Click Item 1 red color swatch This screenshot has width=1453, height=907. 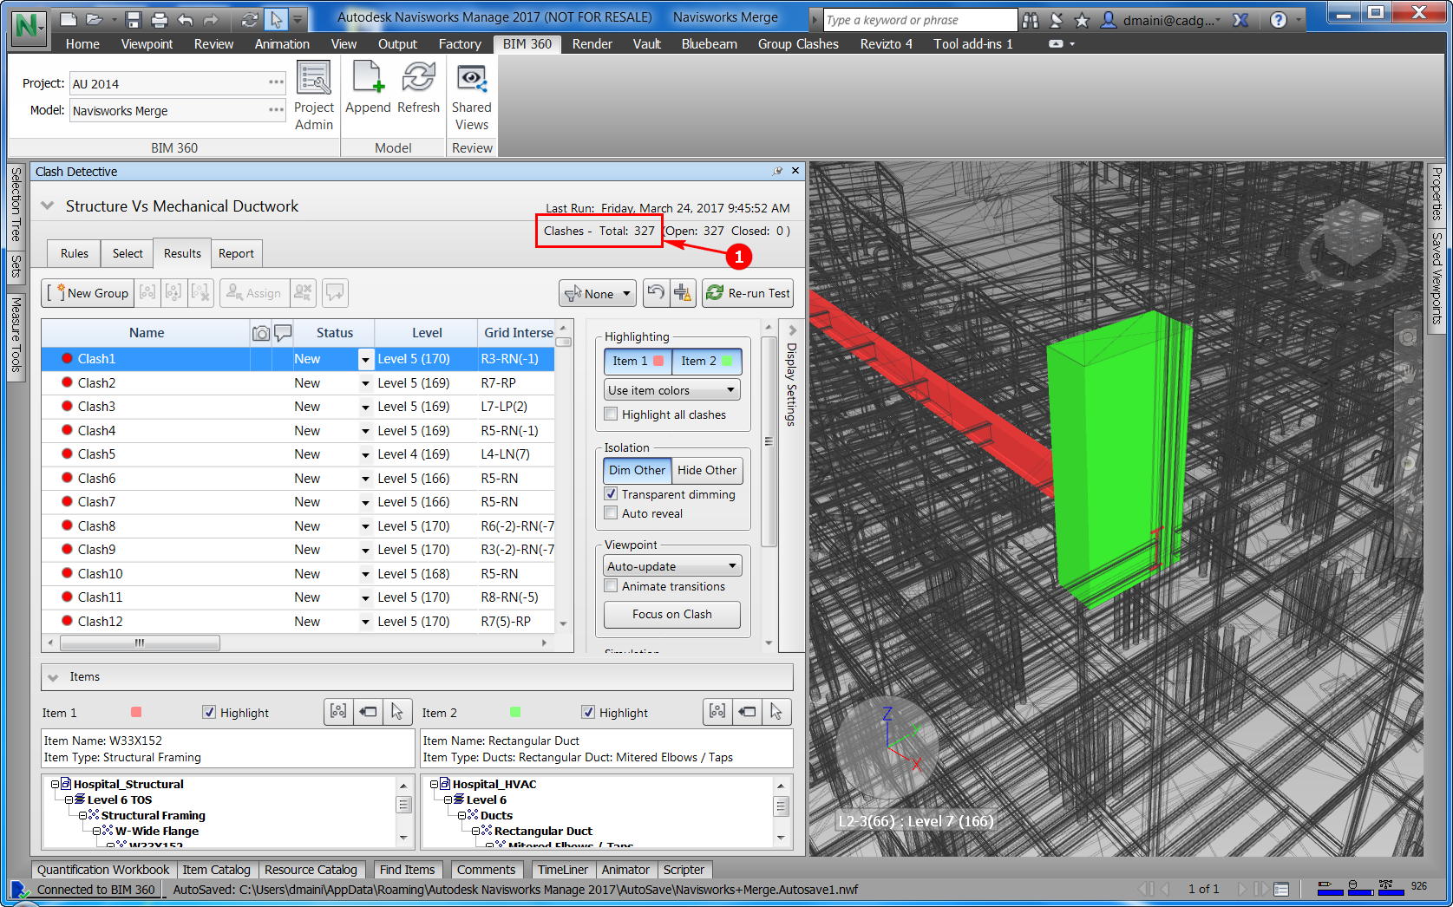coord(136,713)
